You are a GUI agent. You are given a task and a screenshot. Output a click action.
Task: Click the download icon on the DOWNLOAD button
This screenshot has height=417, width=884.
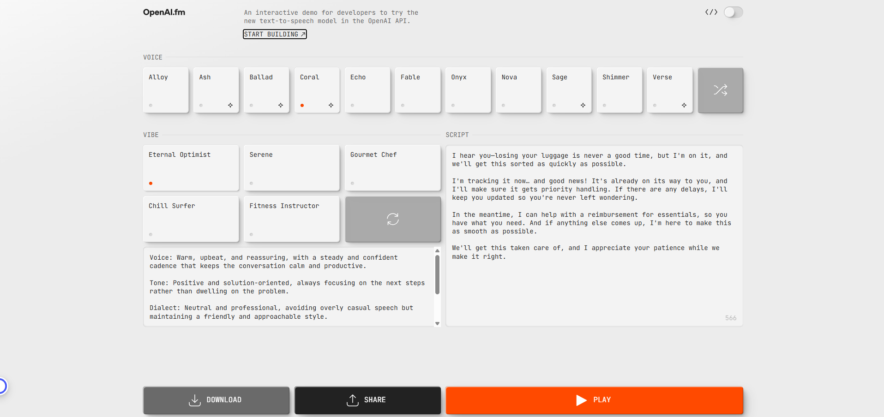point(194,400)
